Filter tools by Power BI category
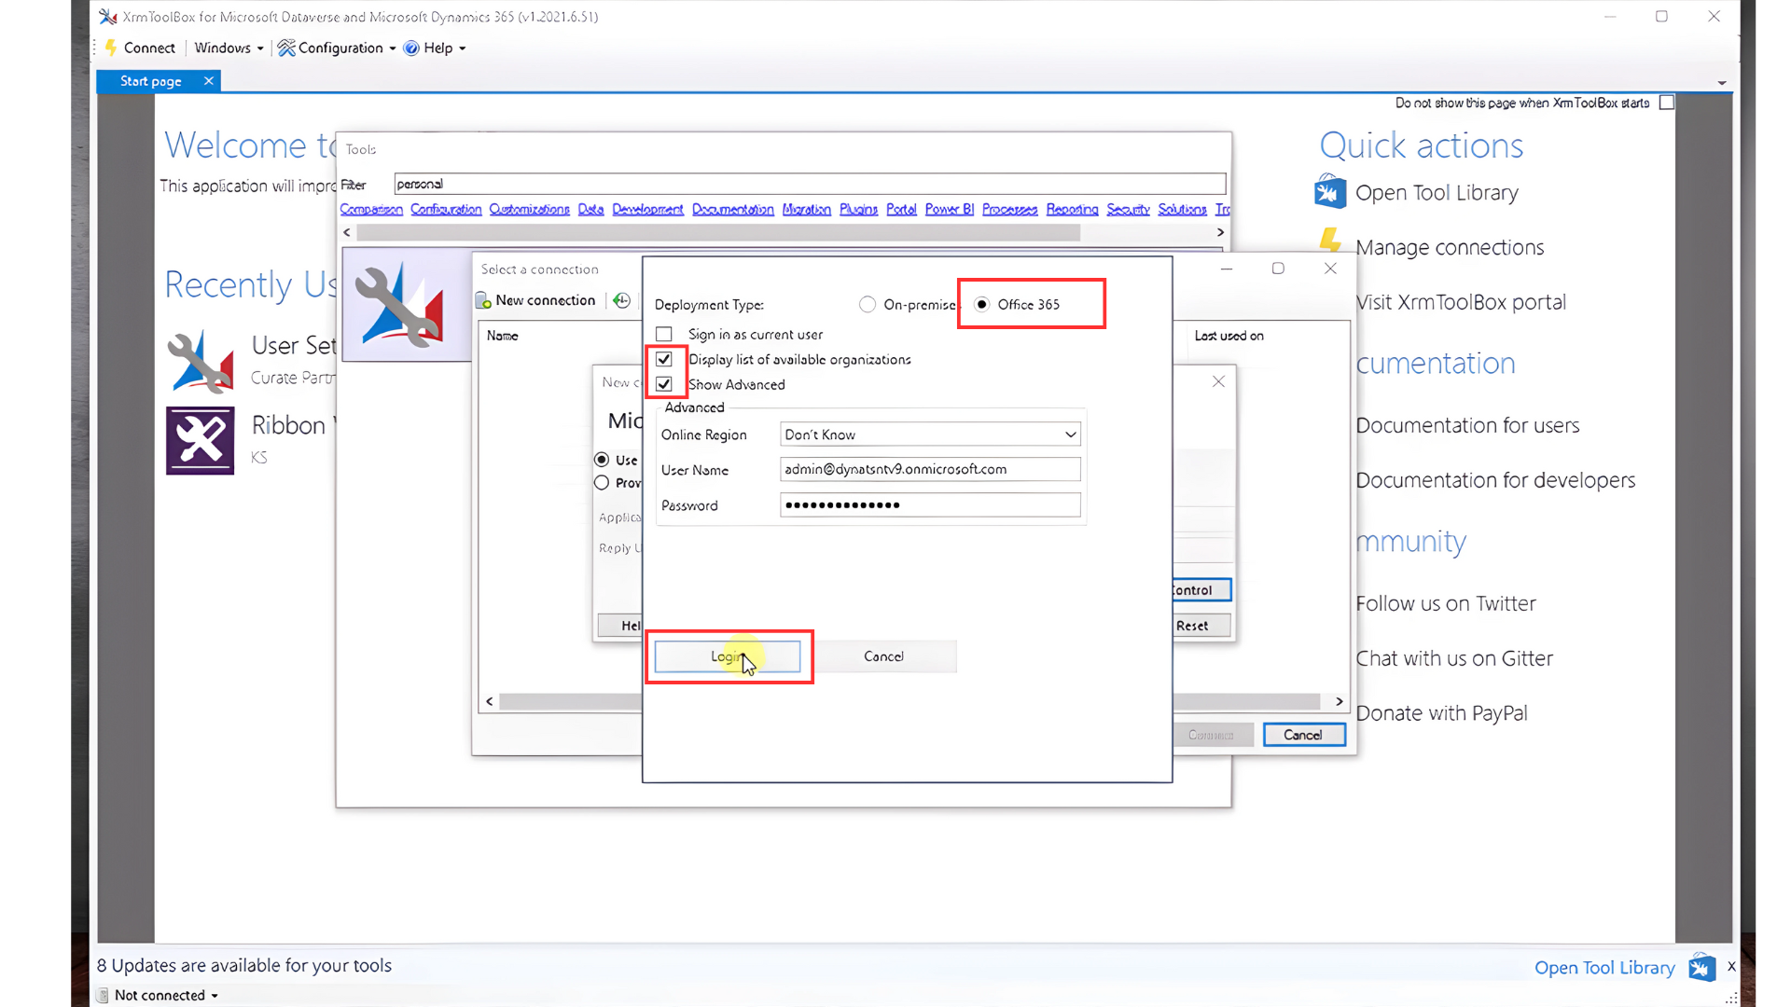Screen dimensions: 1791x1007 pos(949,209)
